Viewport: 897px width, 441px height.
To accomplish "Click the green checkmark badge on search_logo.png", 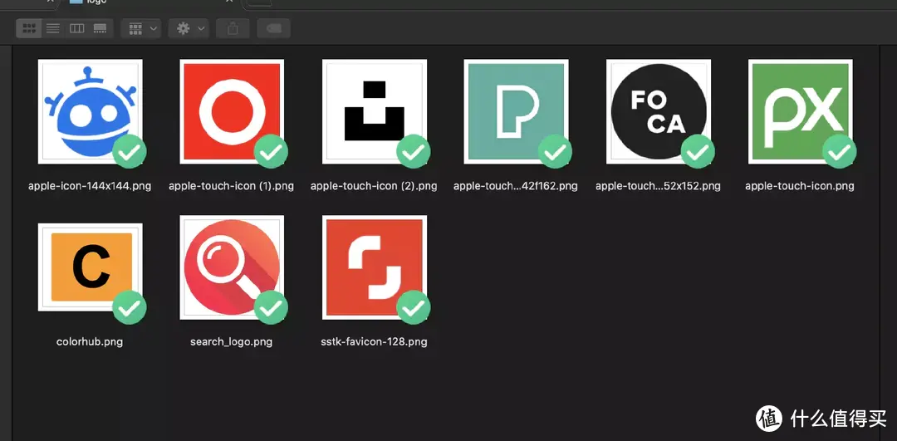I will pyautogui.click(x=271, y=308).
